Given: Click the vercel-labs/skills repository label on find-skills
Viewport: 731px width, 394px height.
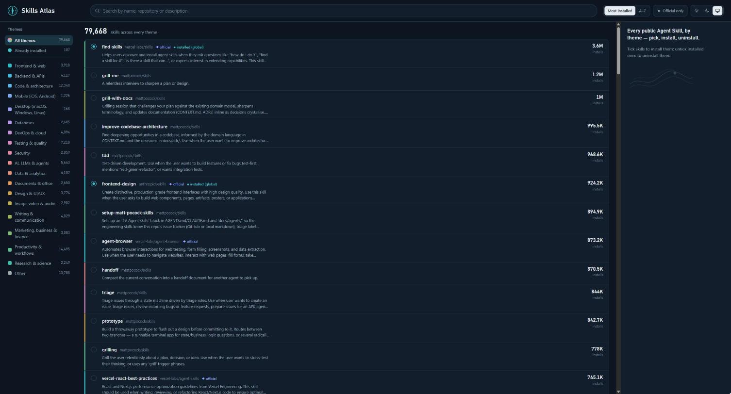Looking at the screenshot, I should pyautogui.click(x=139, y=47).
